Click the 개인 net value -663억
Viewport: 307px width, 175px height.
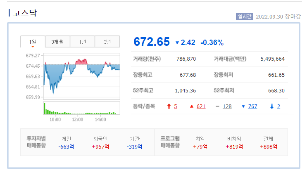pyautogui.click(x=66, y=147)
